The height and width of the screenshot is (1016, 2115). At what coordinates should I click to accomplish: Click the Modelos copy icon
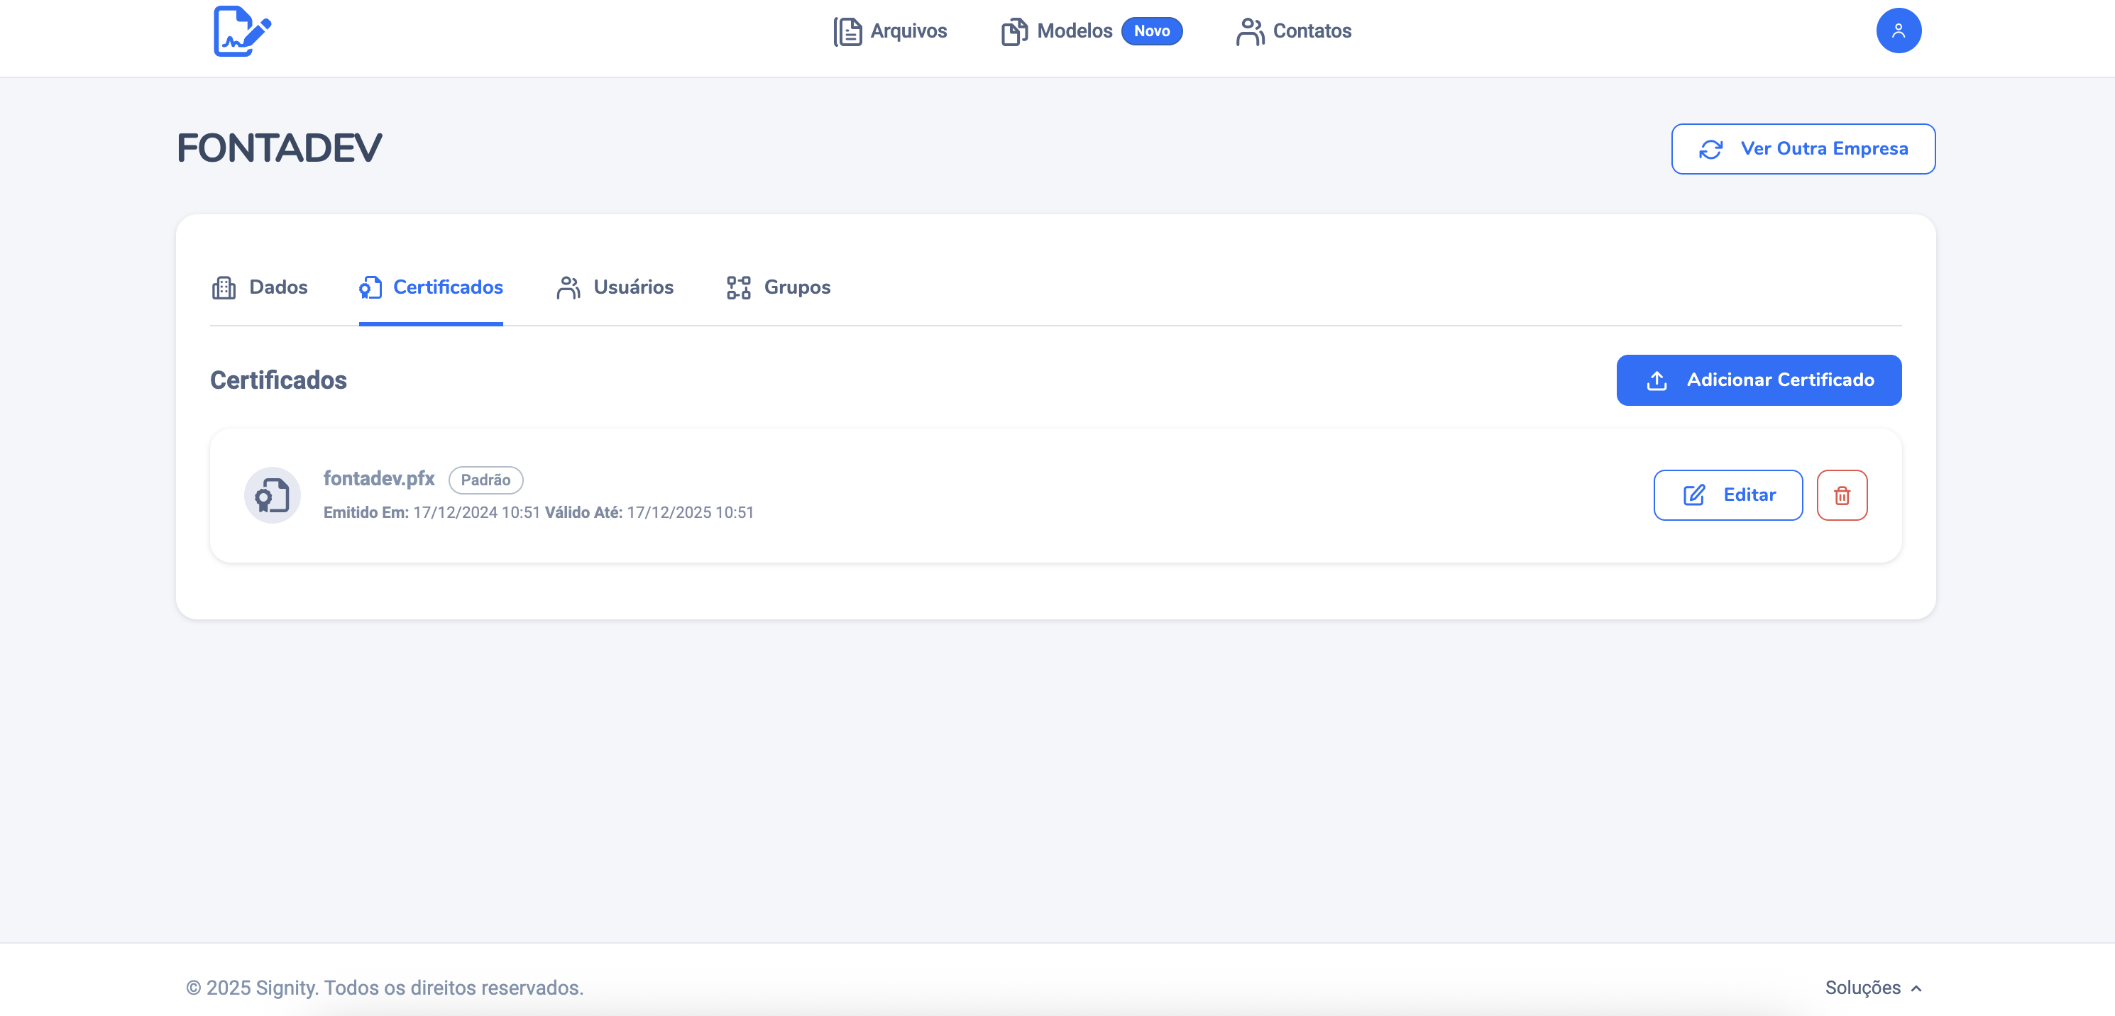pyautogui.click(x=1014, y=31)
